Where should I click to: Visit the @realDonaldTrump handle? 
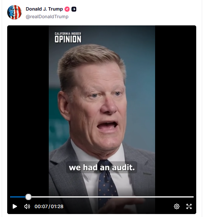[47, 16]
